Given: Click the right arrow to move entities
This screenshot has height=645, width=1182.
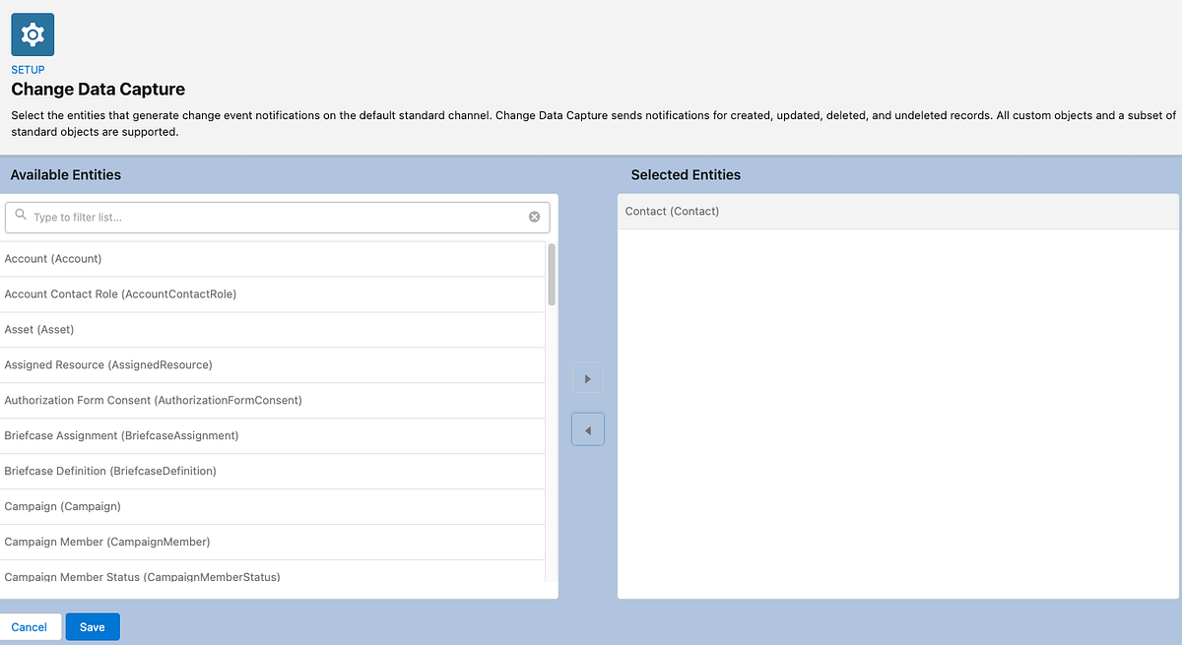Looking at the screenshot, I should pos(587,377).
